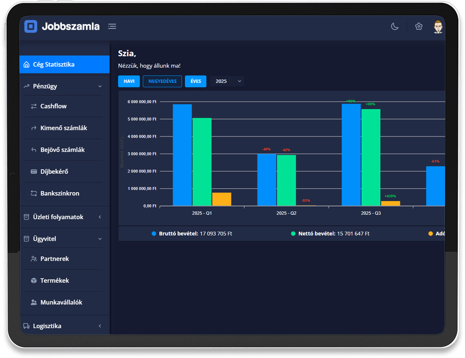The image size is (465, 358).
Task: Click the Munkavállalók users icon
Action: 34,302
